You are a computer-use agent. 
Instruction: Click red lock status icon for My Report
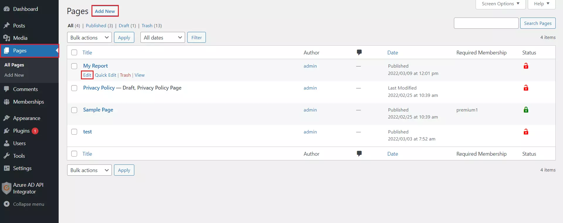[x=526, y=66]
